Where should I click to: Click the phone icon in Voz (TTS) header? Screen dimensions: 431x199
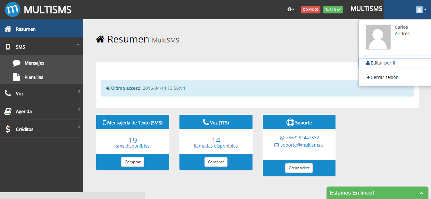click(206, 122)
